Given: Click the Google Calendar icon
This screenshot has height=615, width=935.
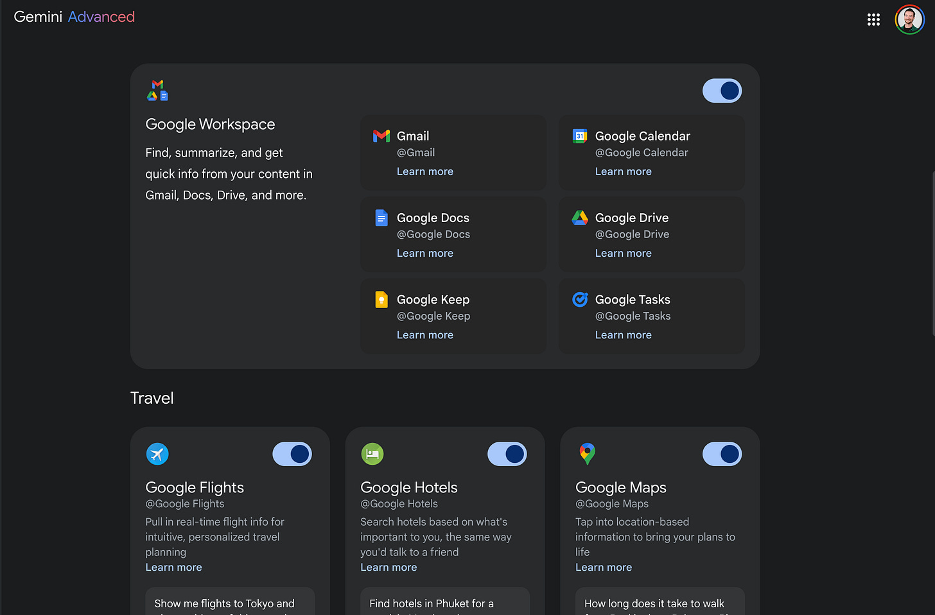Looking at the screenshot, I should [x=580, y=135].
